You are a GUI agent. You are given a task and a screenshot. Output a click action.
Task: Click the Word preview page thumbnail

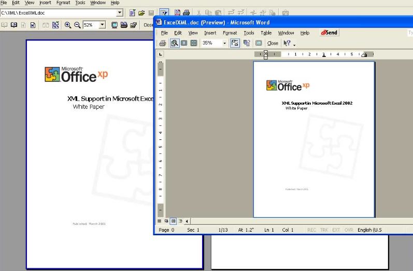(314, 139)
